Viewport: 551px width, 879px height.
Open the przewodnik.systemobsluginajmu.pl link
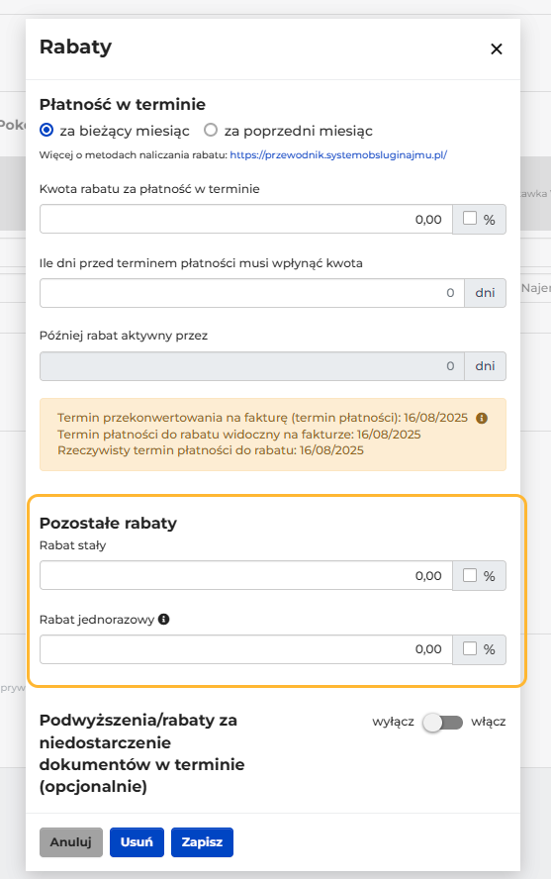(338, 155)
